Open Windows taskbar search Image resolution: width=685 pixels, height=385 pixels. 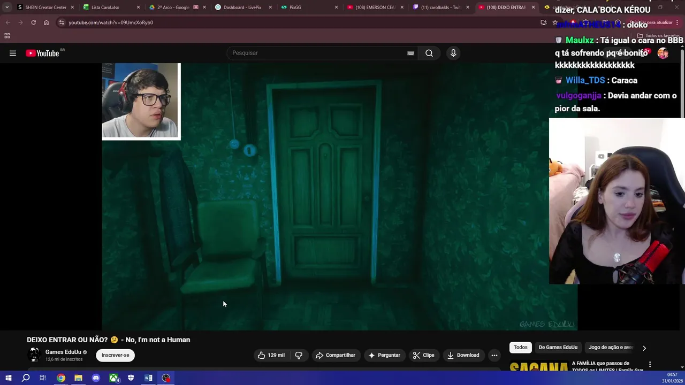tap(26, 378)
